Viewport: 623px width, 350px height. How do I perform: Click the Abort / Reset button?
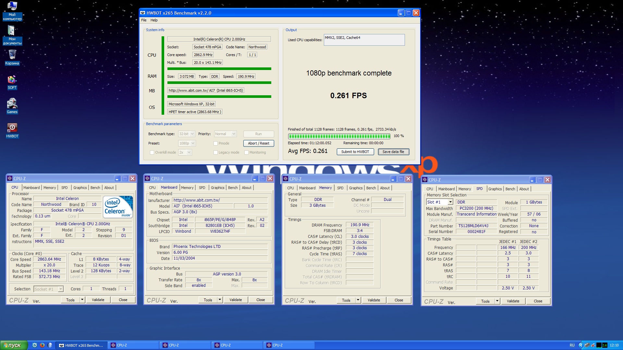(259, 143)
